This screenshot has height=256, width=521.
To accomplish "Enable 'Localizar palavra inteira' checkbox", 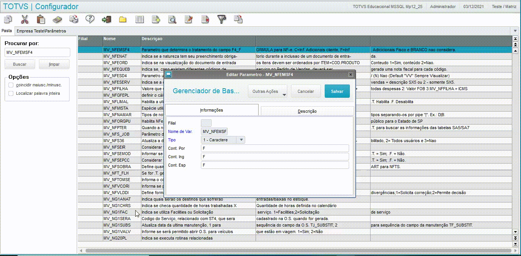I will 11,93.
